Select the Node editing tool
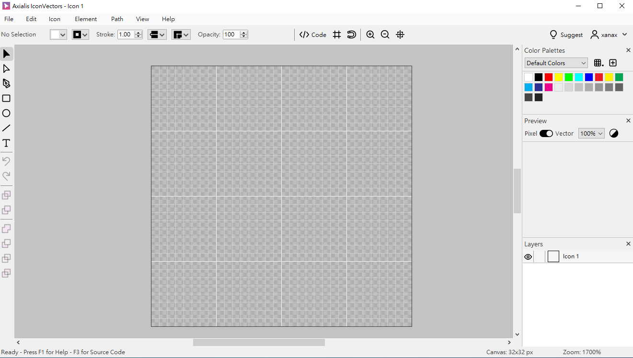The width and height of the screenshot is (633, 358). click(6, 69)
